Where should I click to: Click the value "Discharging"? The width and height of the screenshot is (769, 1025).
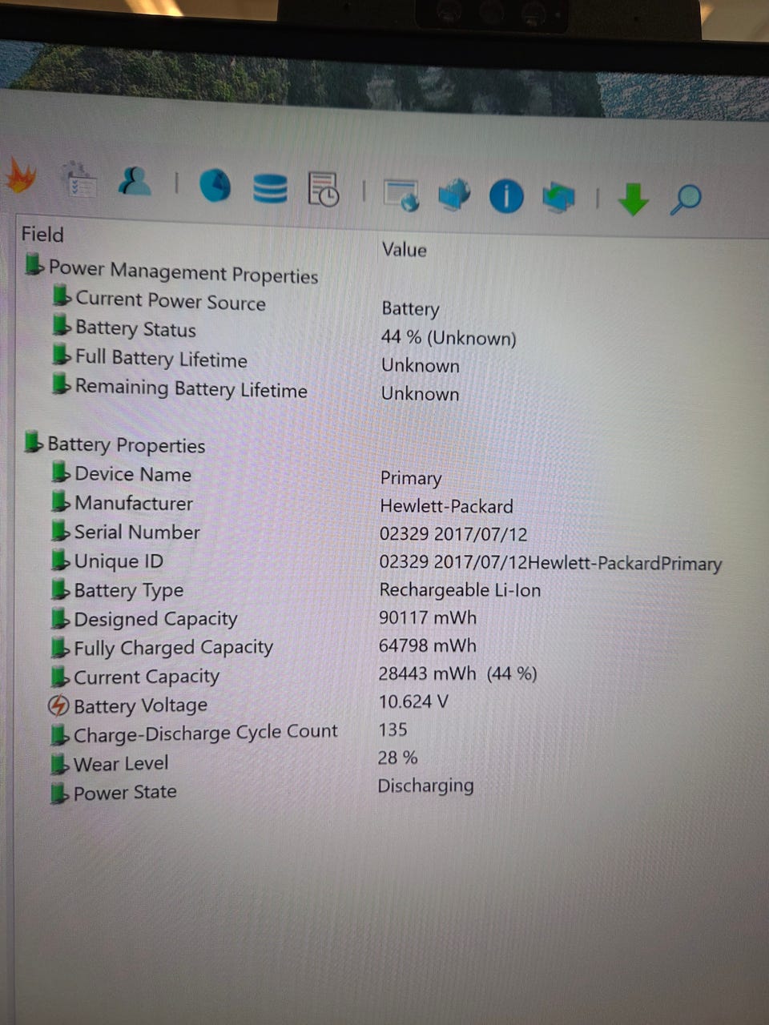(x=425, y=786)
